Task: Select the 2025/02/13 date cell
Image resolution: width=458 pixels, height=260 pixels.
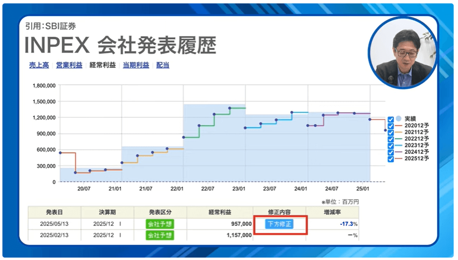Action: pyautogui.click(x=54, y=235)
